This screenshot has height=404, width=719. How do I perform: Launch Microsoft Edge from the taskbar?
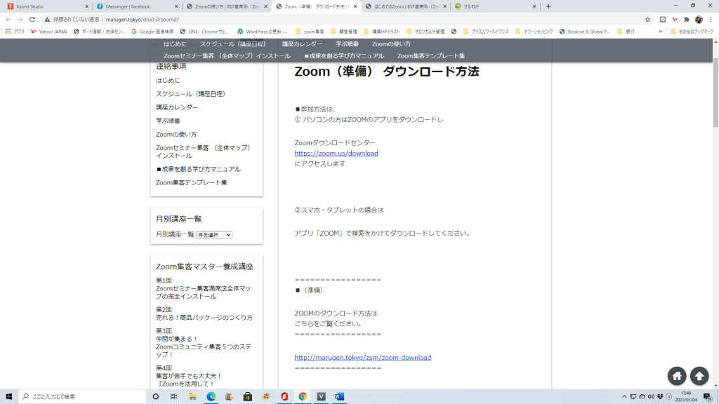211,396
